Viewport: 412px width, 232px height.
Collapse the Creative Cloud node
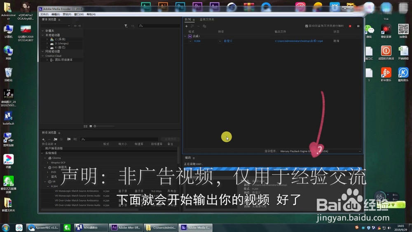click(x=42, y=56)
